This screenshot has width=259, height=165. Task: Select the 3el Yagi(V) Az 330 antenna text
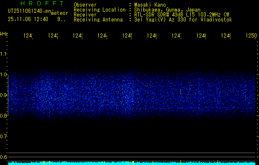point(183,20)
